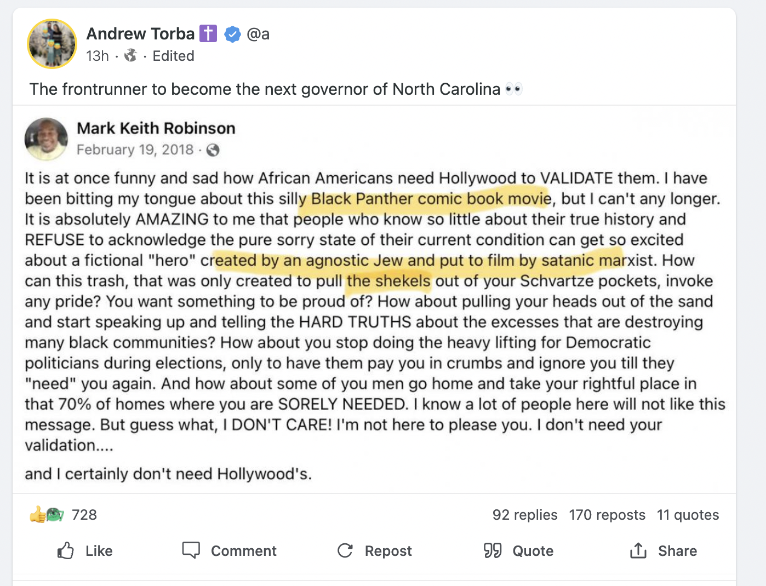Click the Andrew Torba username

140,33
